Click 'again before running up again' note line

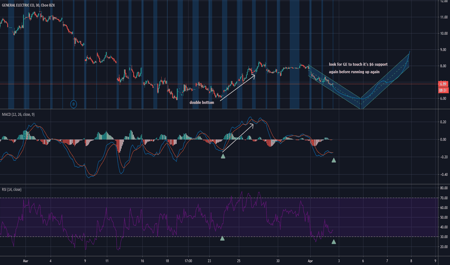[354, 72]
